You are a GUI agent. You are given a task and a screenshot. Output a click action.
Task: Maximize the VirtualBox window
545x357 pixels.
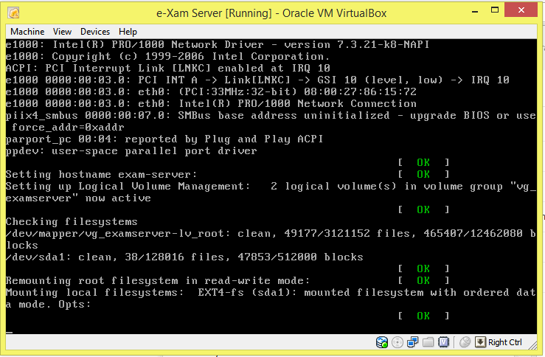pos(495,10)
